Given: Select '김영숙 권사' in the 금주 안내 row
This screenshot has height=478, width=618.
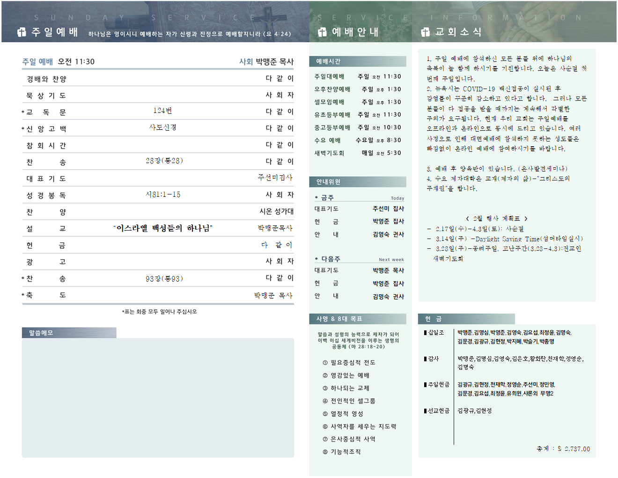Looking at the screenshot, I should pyautogui.click(x=388, y=234).
